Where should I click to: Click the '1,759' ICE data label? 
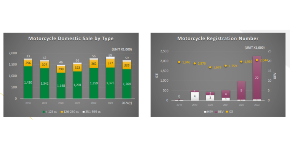tap(233, 66)
